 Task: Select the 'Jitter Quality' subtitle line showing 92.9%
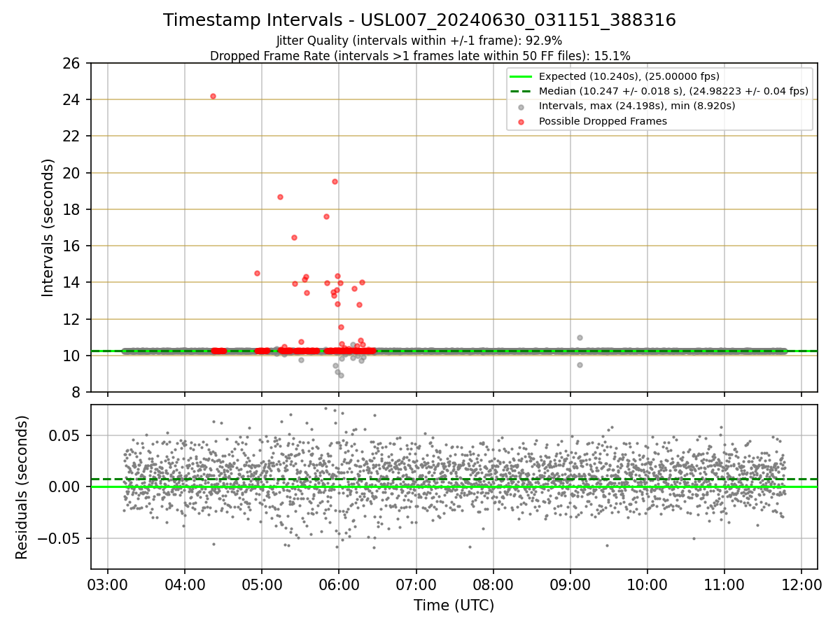click(419, 41)
